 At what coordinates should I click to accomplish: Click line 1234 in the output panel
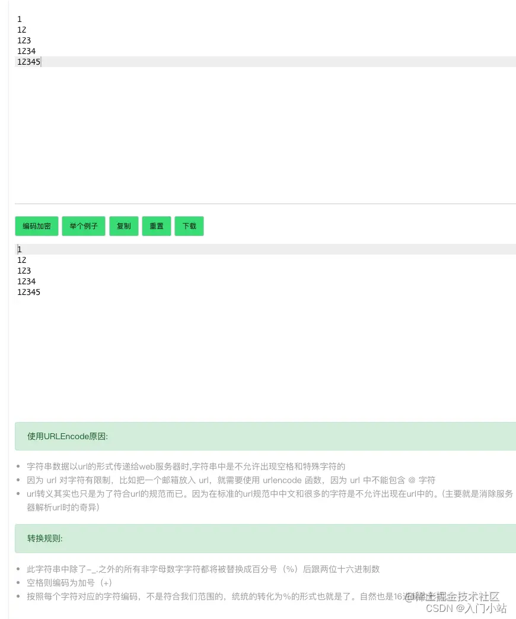coord(26,281)
